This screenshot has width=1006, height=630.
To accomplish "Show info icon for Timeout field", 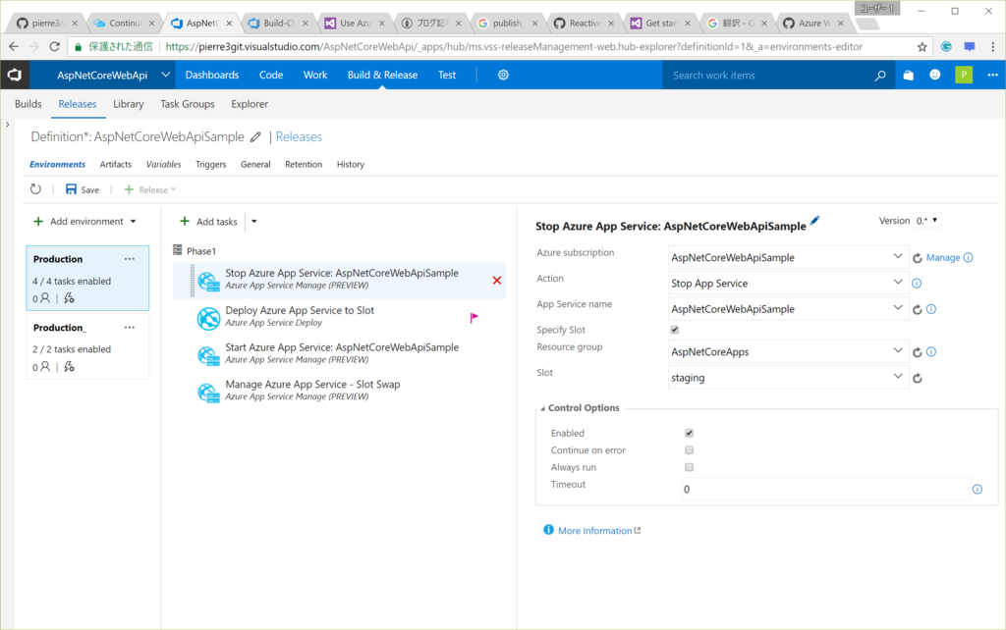I will (978, 489).
